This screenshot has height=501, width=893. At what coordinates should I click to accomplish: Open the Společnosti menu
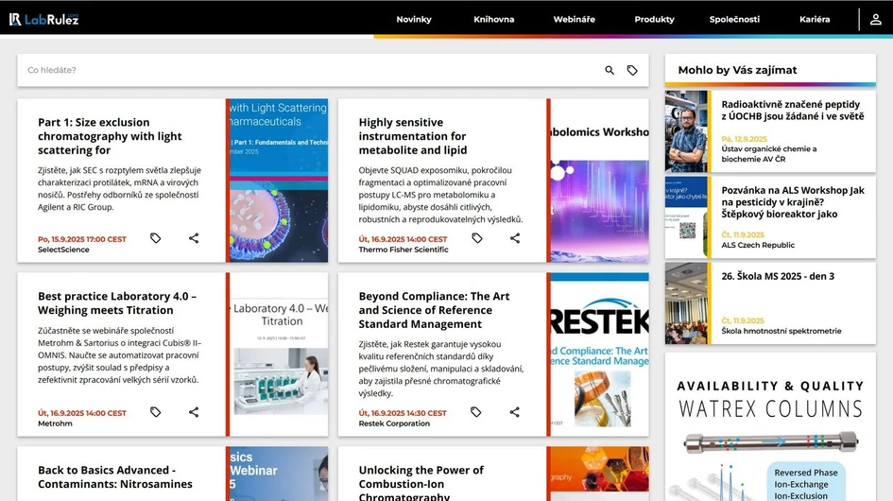point(734,20)
